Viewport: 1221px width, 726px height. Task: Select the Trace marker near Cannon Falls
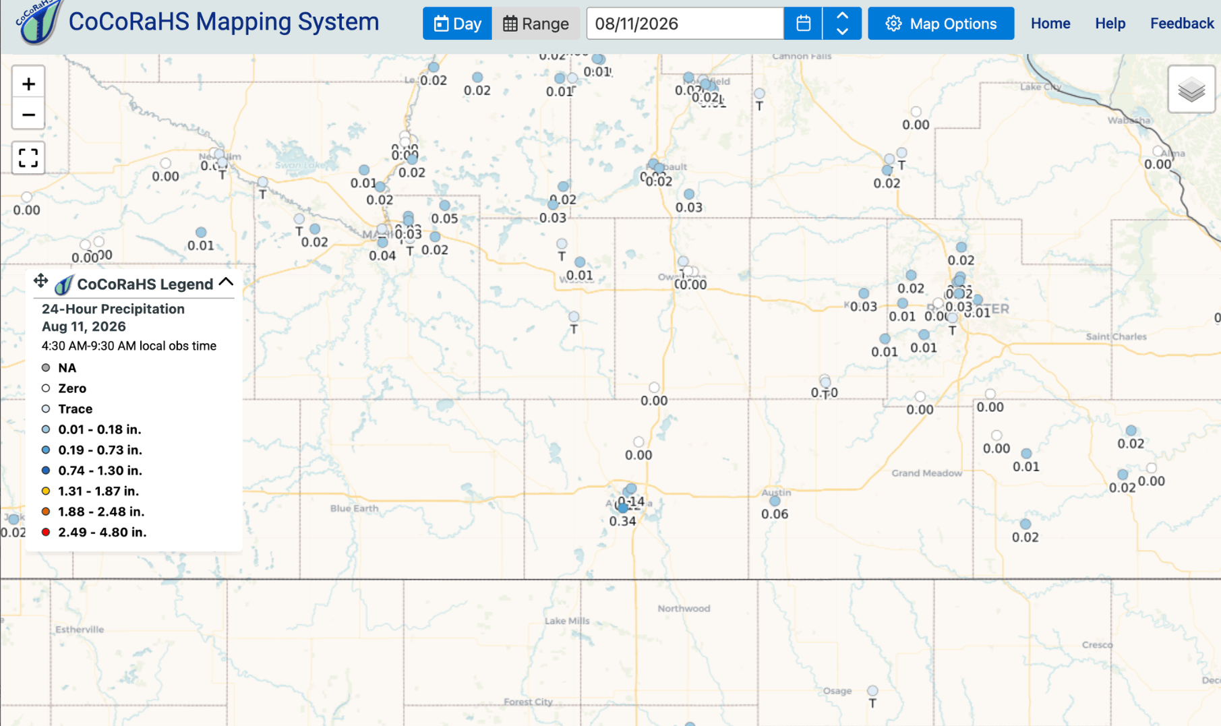coord(759,94)
